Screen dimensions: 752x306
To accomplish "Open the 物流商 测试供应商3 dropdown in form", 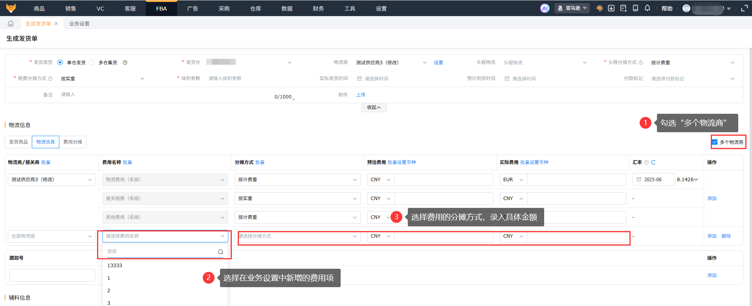I will point(391,62).
